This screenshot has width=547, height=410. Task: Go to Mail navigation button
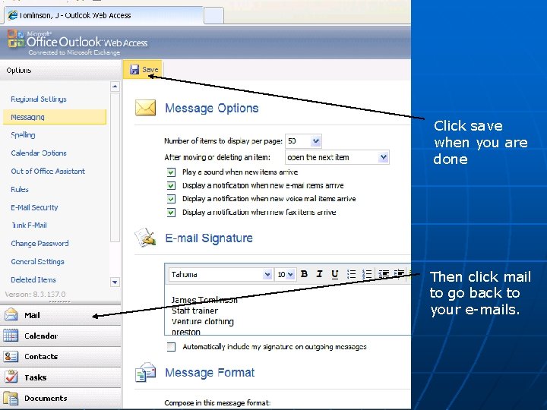(60, 315)
